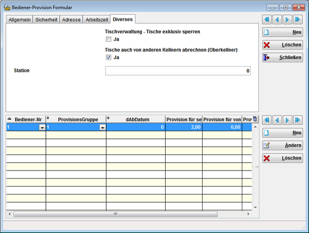Click the lower Neu button for provisions
Screen dimensions: 309x233
point(283,133)
